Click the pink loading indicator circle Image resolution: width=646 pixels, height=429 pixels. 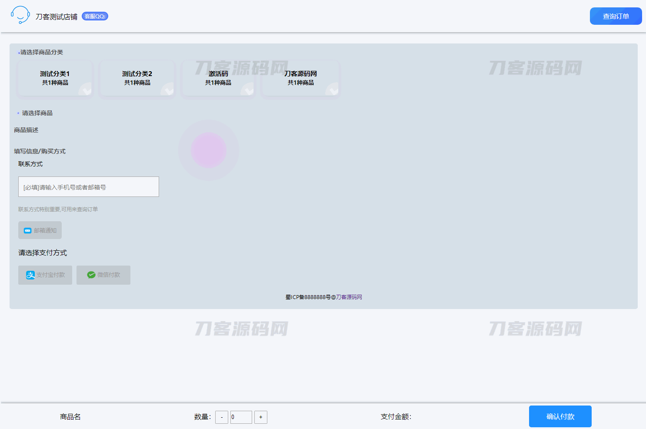(209, 150)
